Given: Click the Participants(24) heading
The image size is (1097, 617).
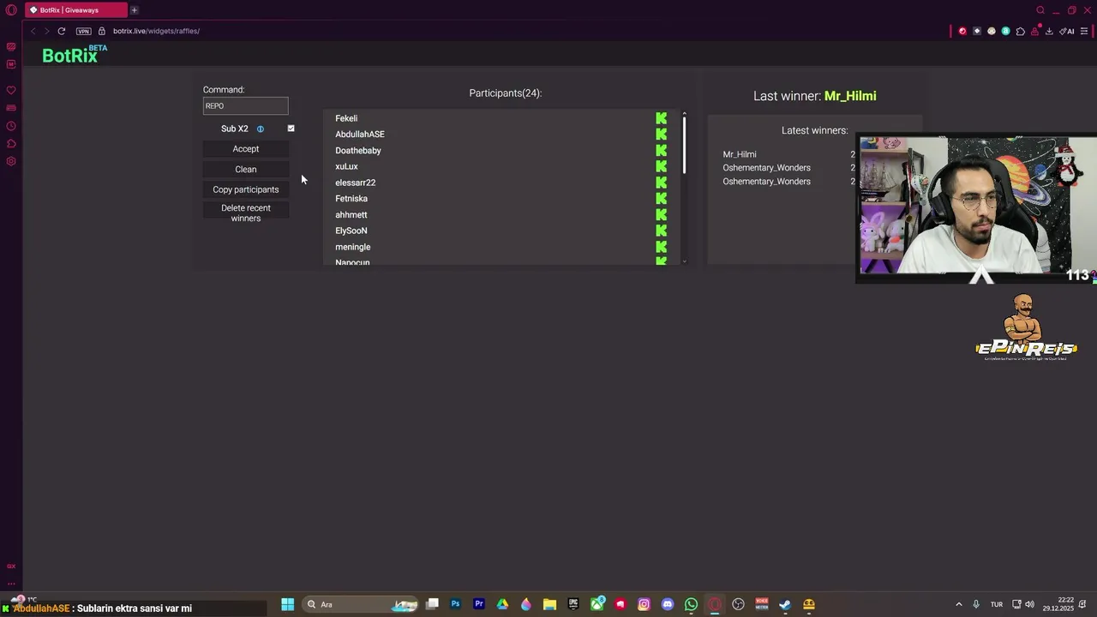Looking at the screenshot, I should point(506,93).
